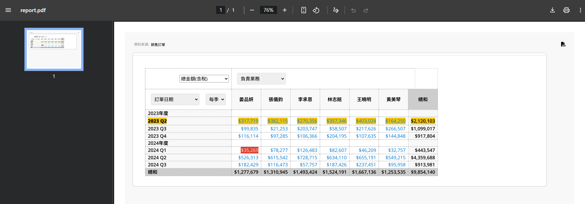Open the 總金額(含稅) dropdown

click(204, 79)
